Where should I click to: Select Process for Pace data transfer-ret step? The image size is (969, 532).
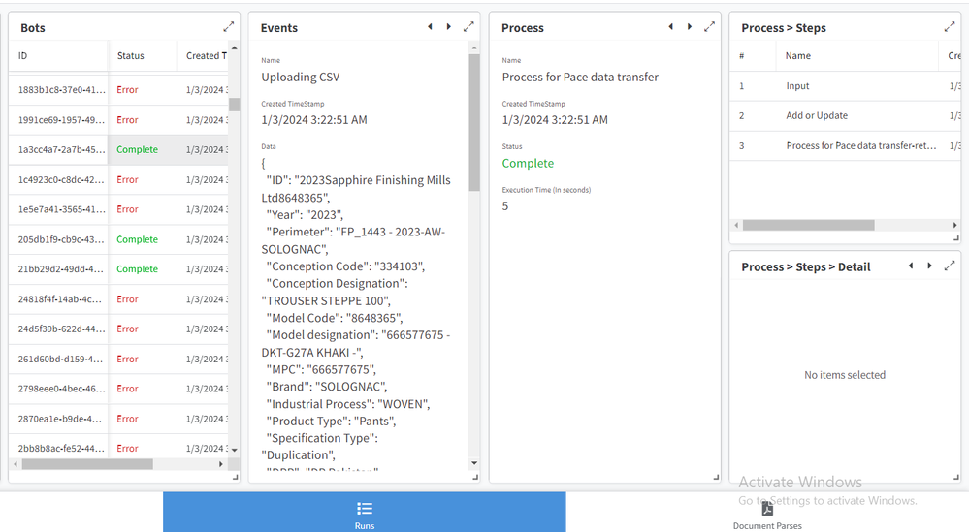[x=845, y=146]
